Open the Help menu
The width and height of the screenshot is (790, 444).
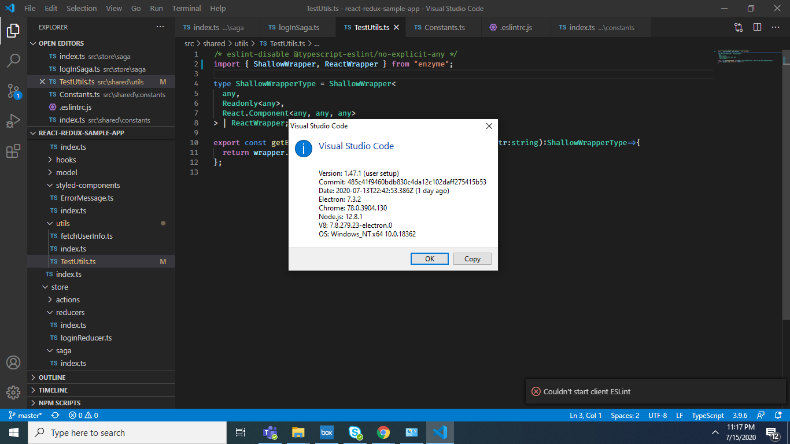218,8
